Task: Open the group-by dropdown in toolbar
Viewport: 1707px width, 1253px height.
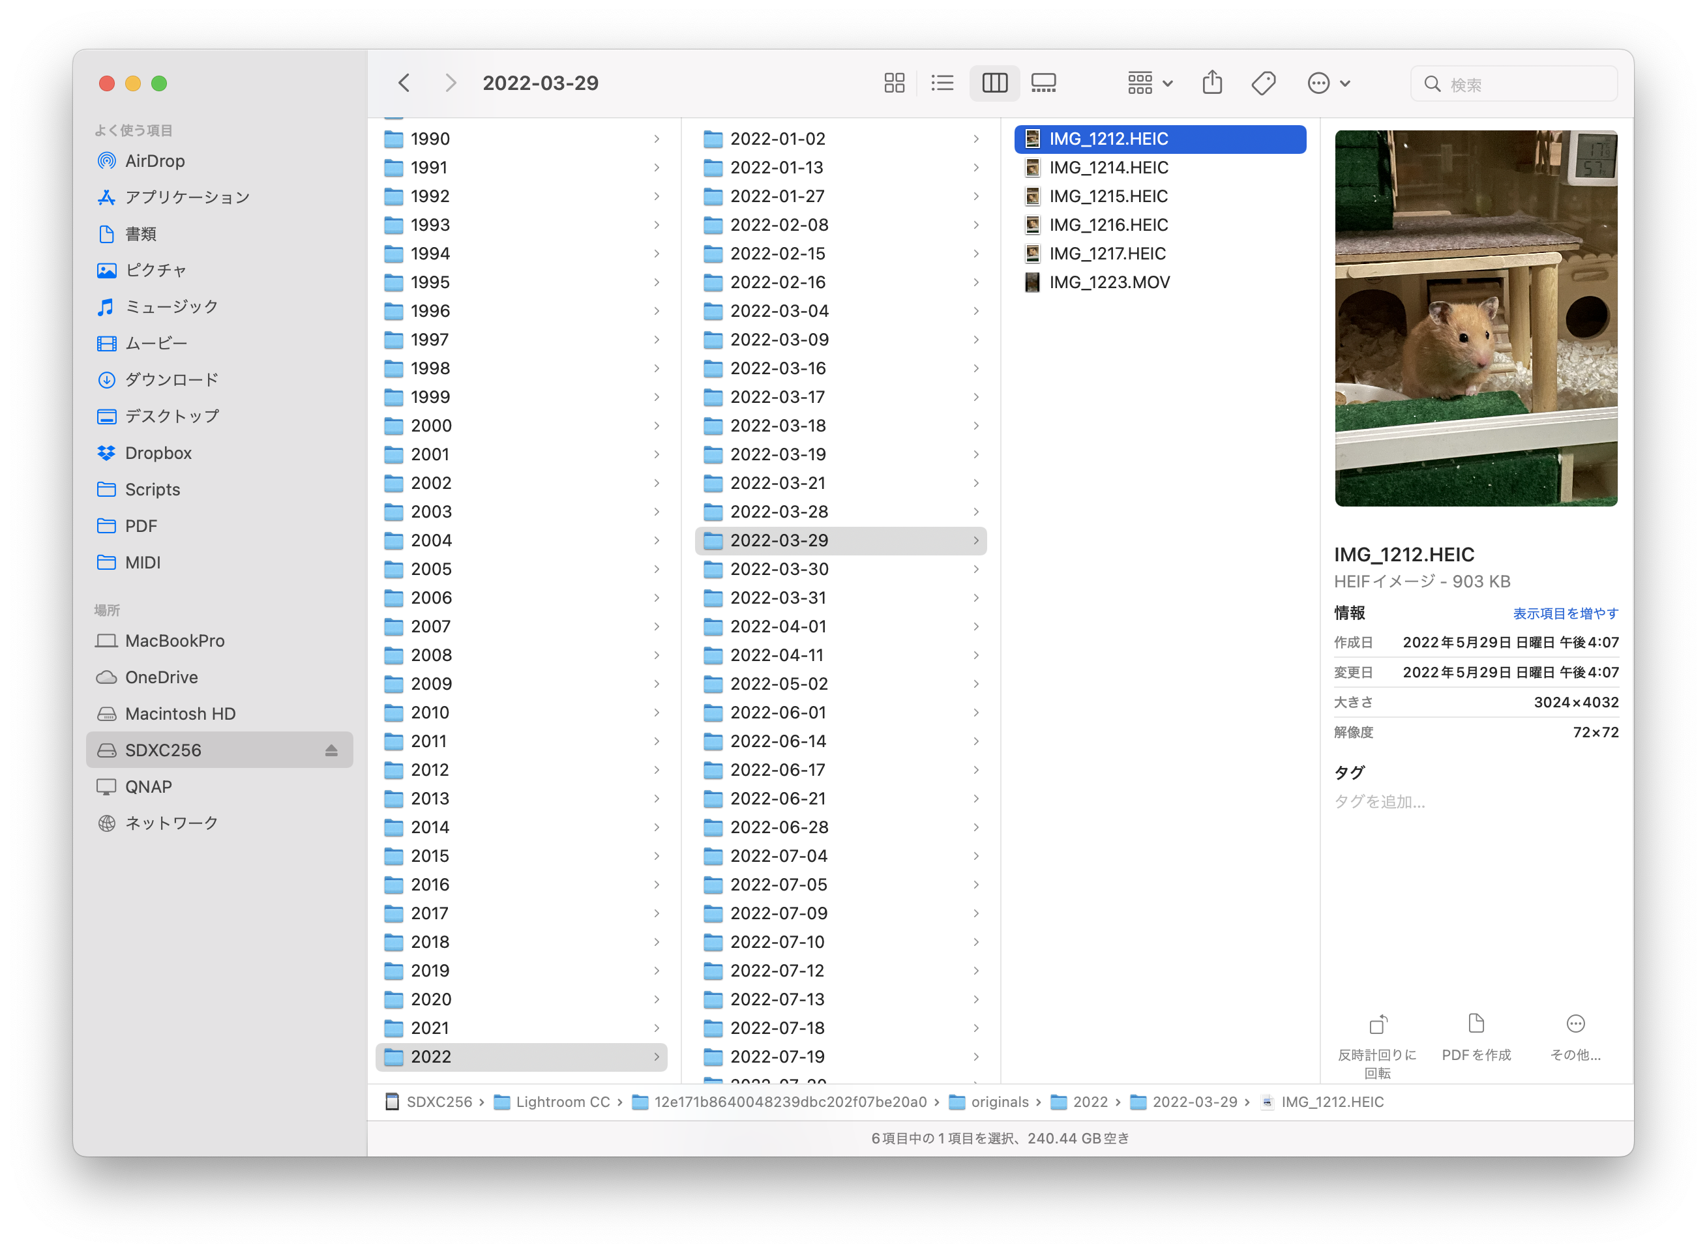Action: pyautogui.click(x=1150, y=83)
